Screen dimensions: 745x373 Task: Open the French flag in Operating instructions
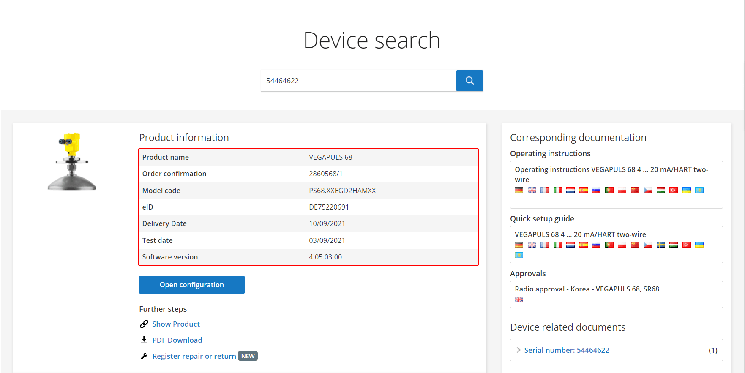click(545, 190)
